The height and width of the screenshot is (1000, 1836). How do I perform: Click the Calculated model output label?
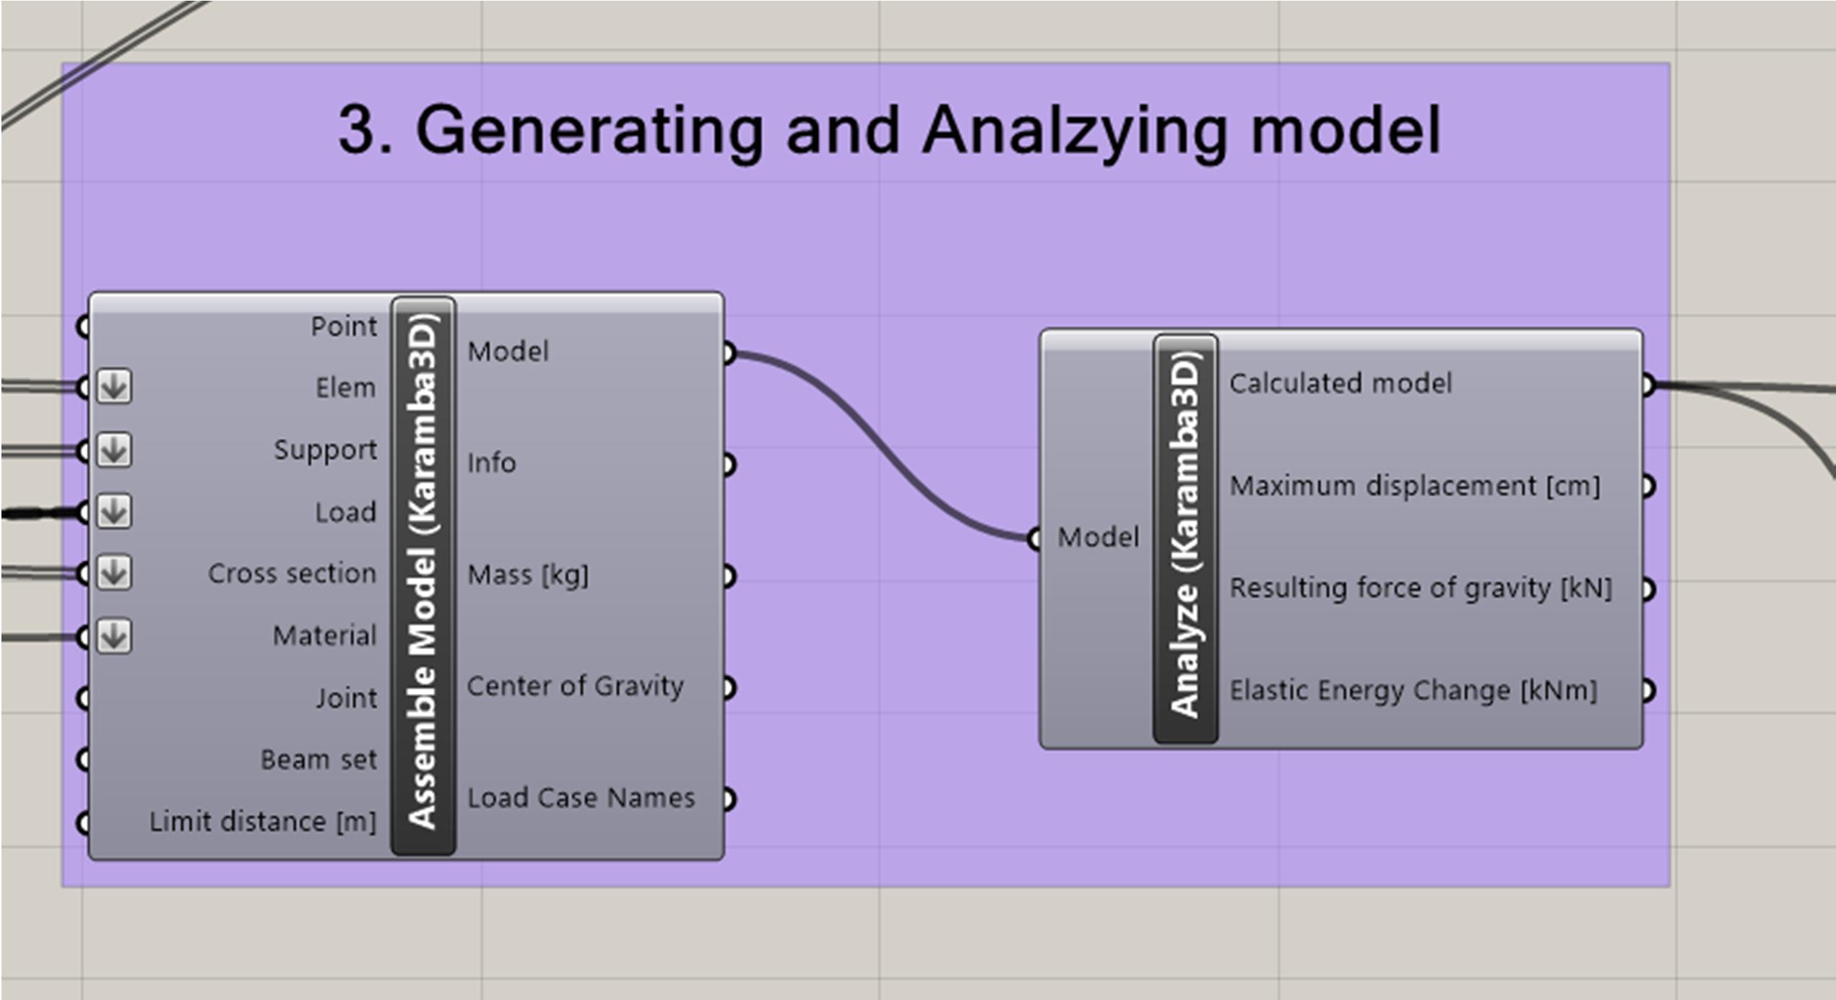coord(1340,383)
